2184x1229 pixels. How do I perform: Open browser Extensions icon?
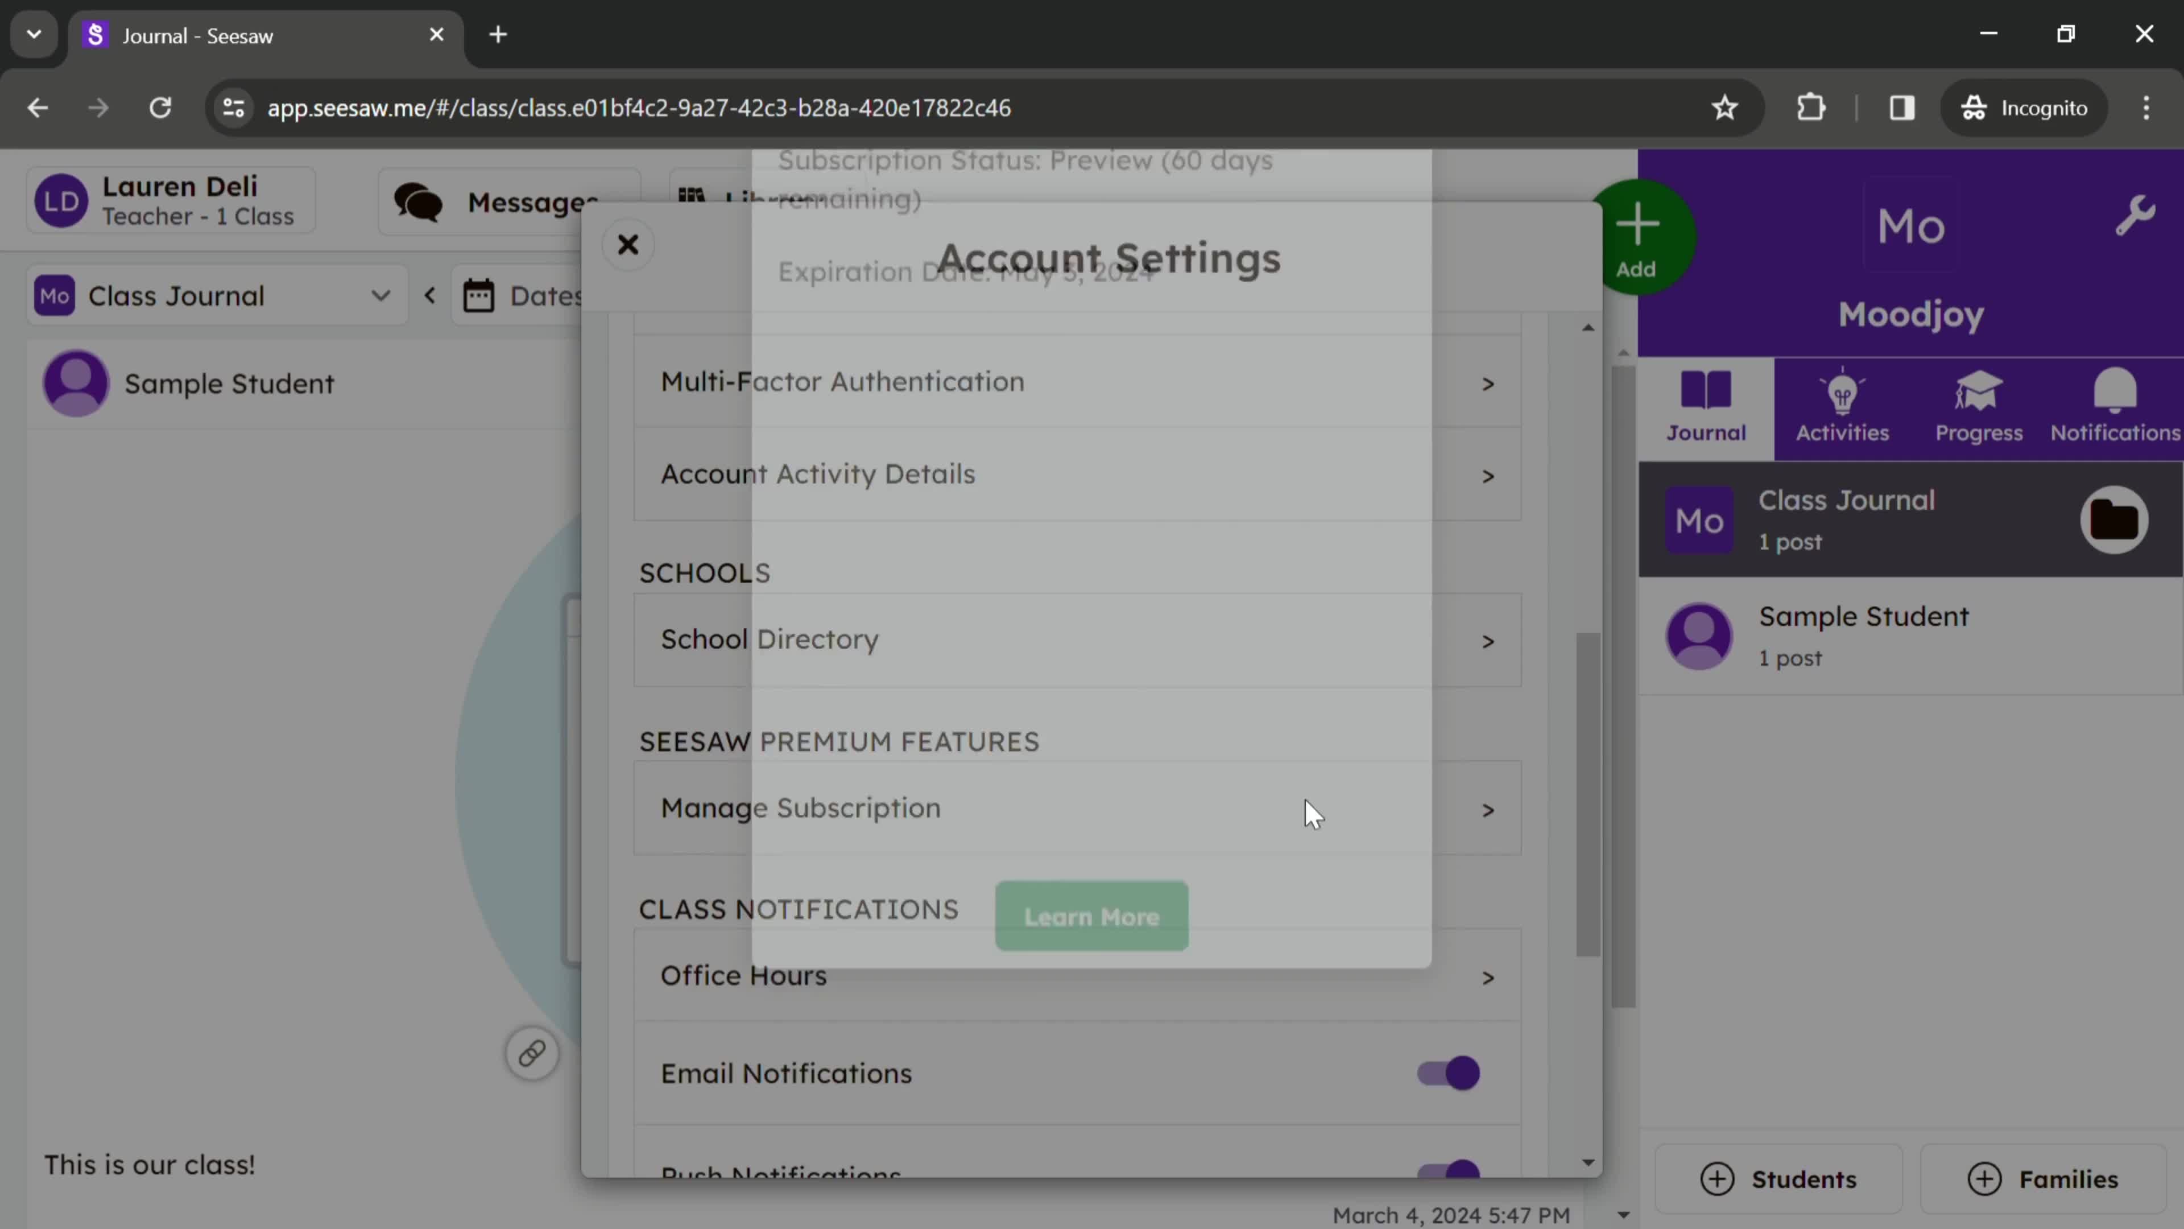pos(1811,108)
